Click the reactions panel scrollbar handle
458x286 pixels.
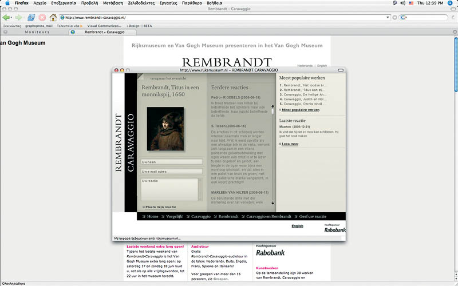(x=273, y=112)
